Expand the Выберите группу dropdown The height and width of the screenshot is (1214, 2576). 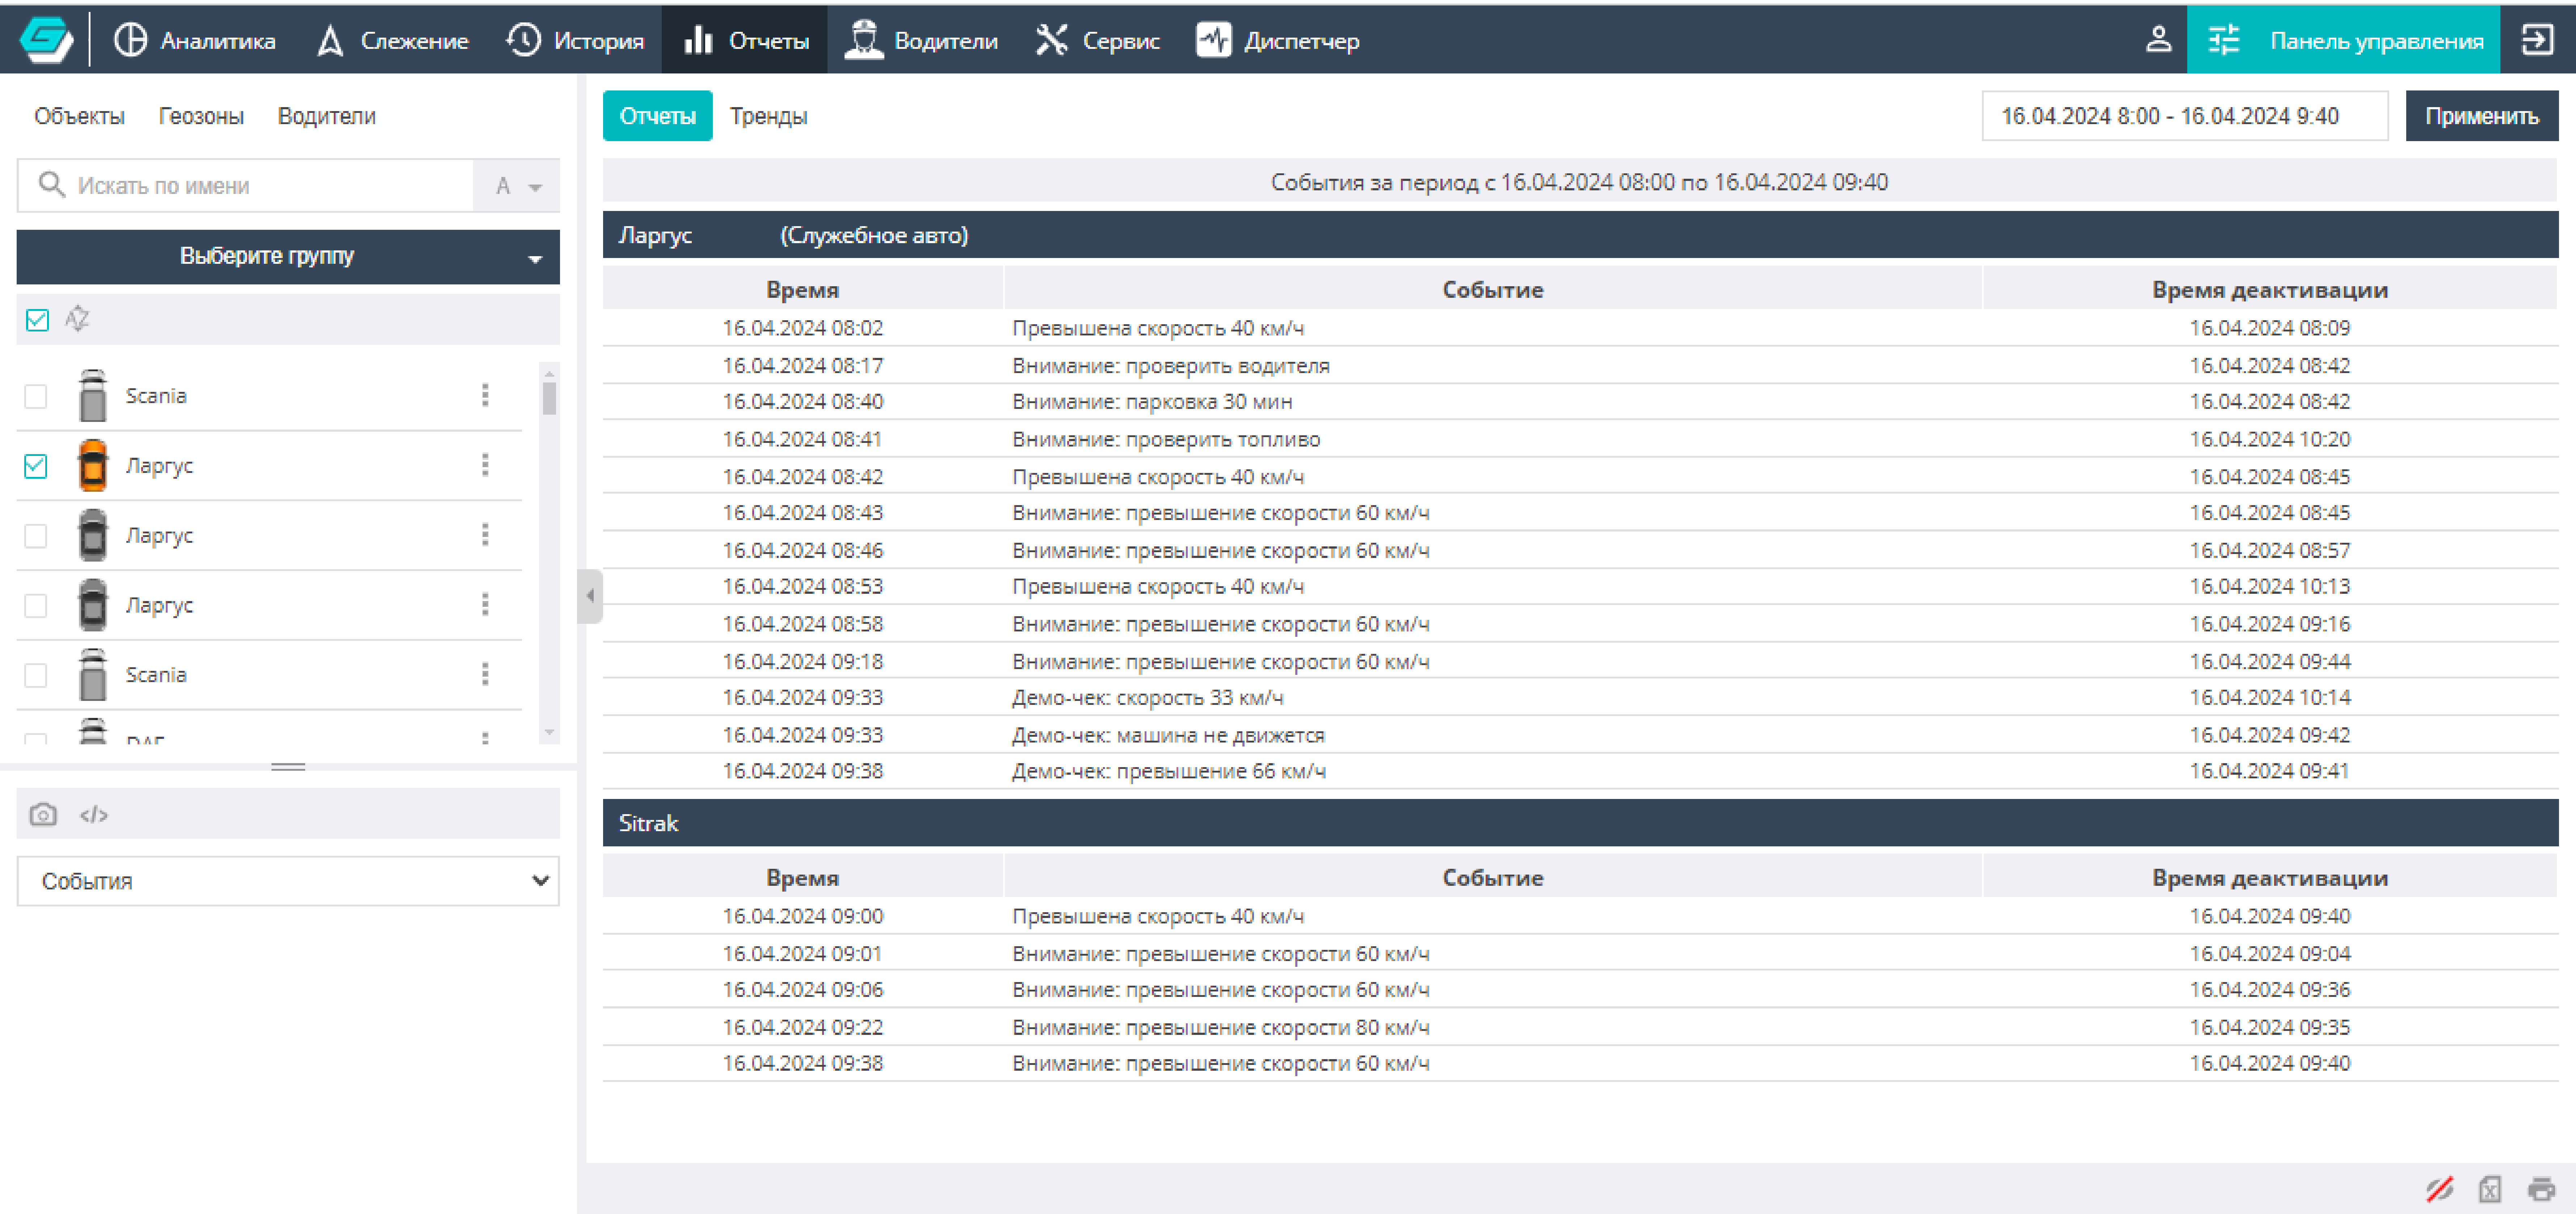pos(288,257)
